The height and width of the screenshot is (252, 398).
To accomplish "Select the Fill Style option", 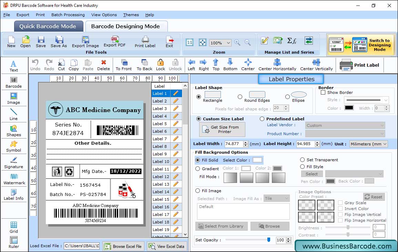I will pos(302,167).
